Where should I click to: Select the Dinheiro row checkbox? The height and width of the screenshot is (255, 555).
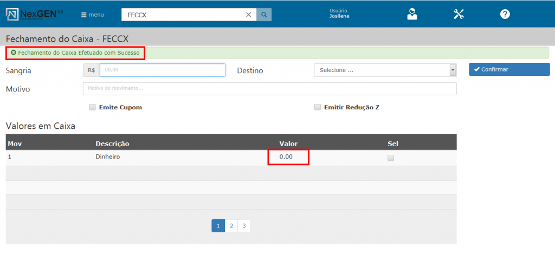391,158
